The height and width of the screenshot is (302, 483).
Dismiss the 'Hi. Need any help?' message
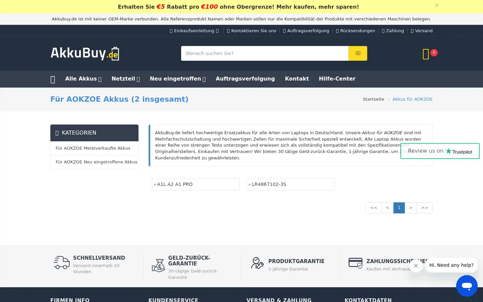pyautogui.click(x=416, y=266)
